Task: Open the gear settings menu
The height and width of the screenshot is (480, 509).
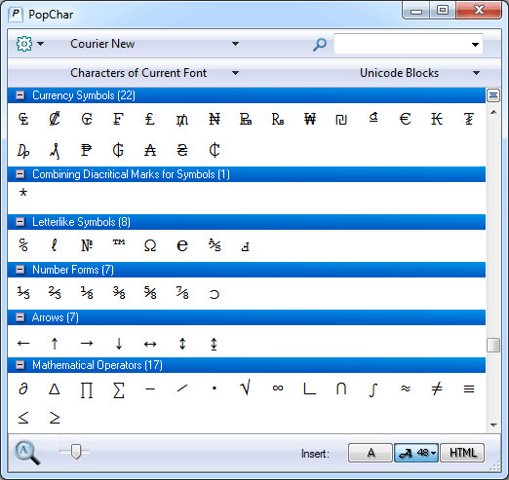Action: click(29, 44)
